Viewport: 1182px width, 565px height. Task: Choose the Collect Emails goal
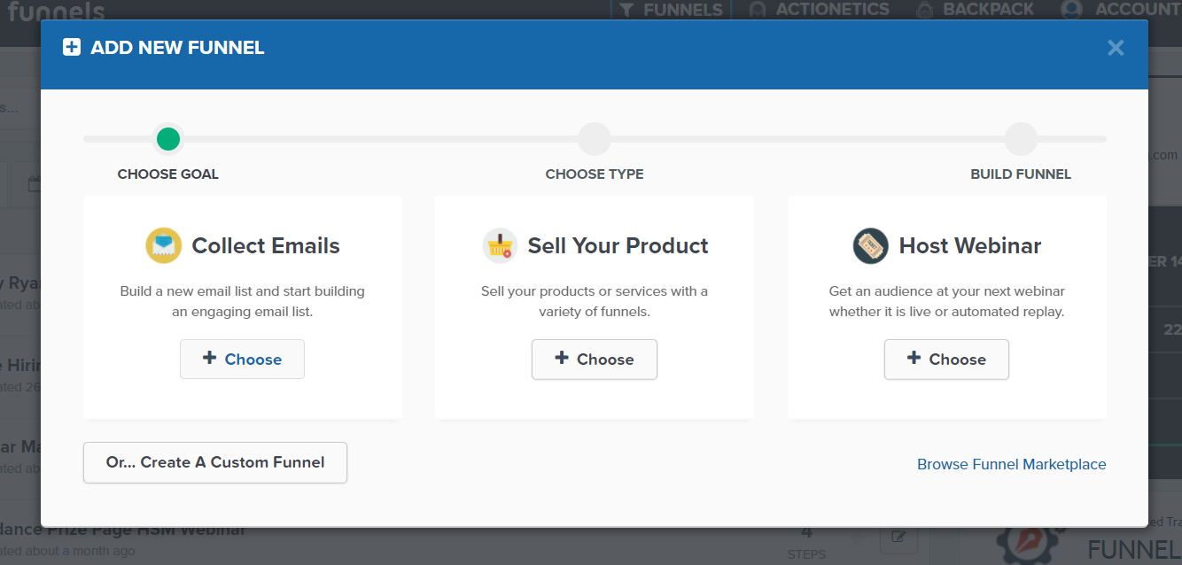(242, 360)
